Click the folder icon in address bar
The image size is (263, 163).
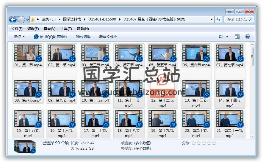point(32,19)
